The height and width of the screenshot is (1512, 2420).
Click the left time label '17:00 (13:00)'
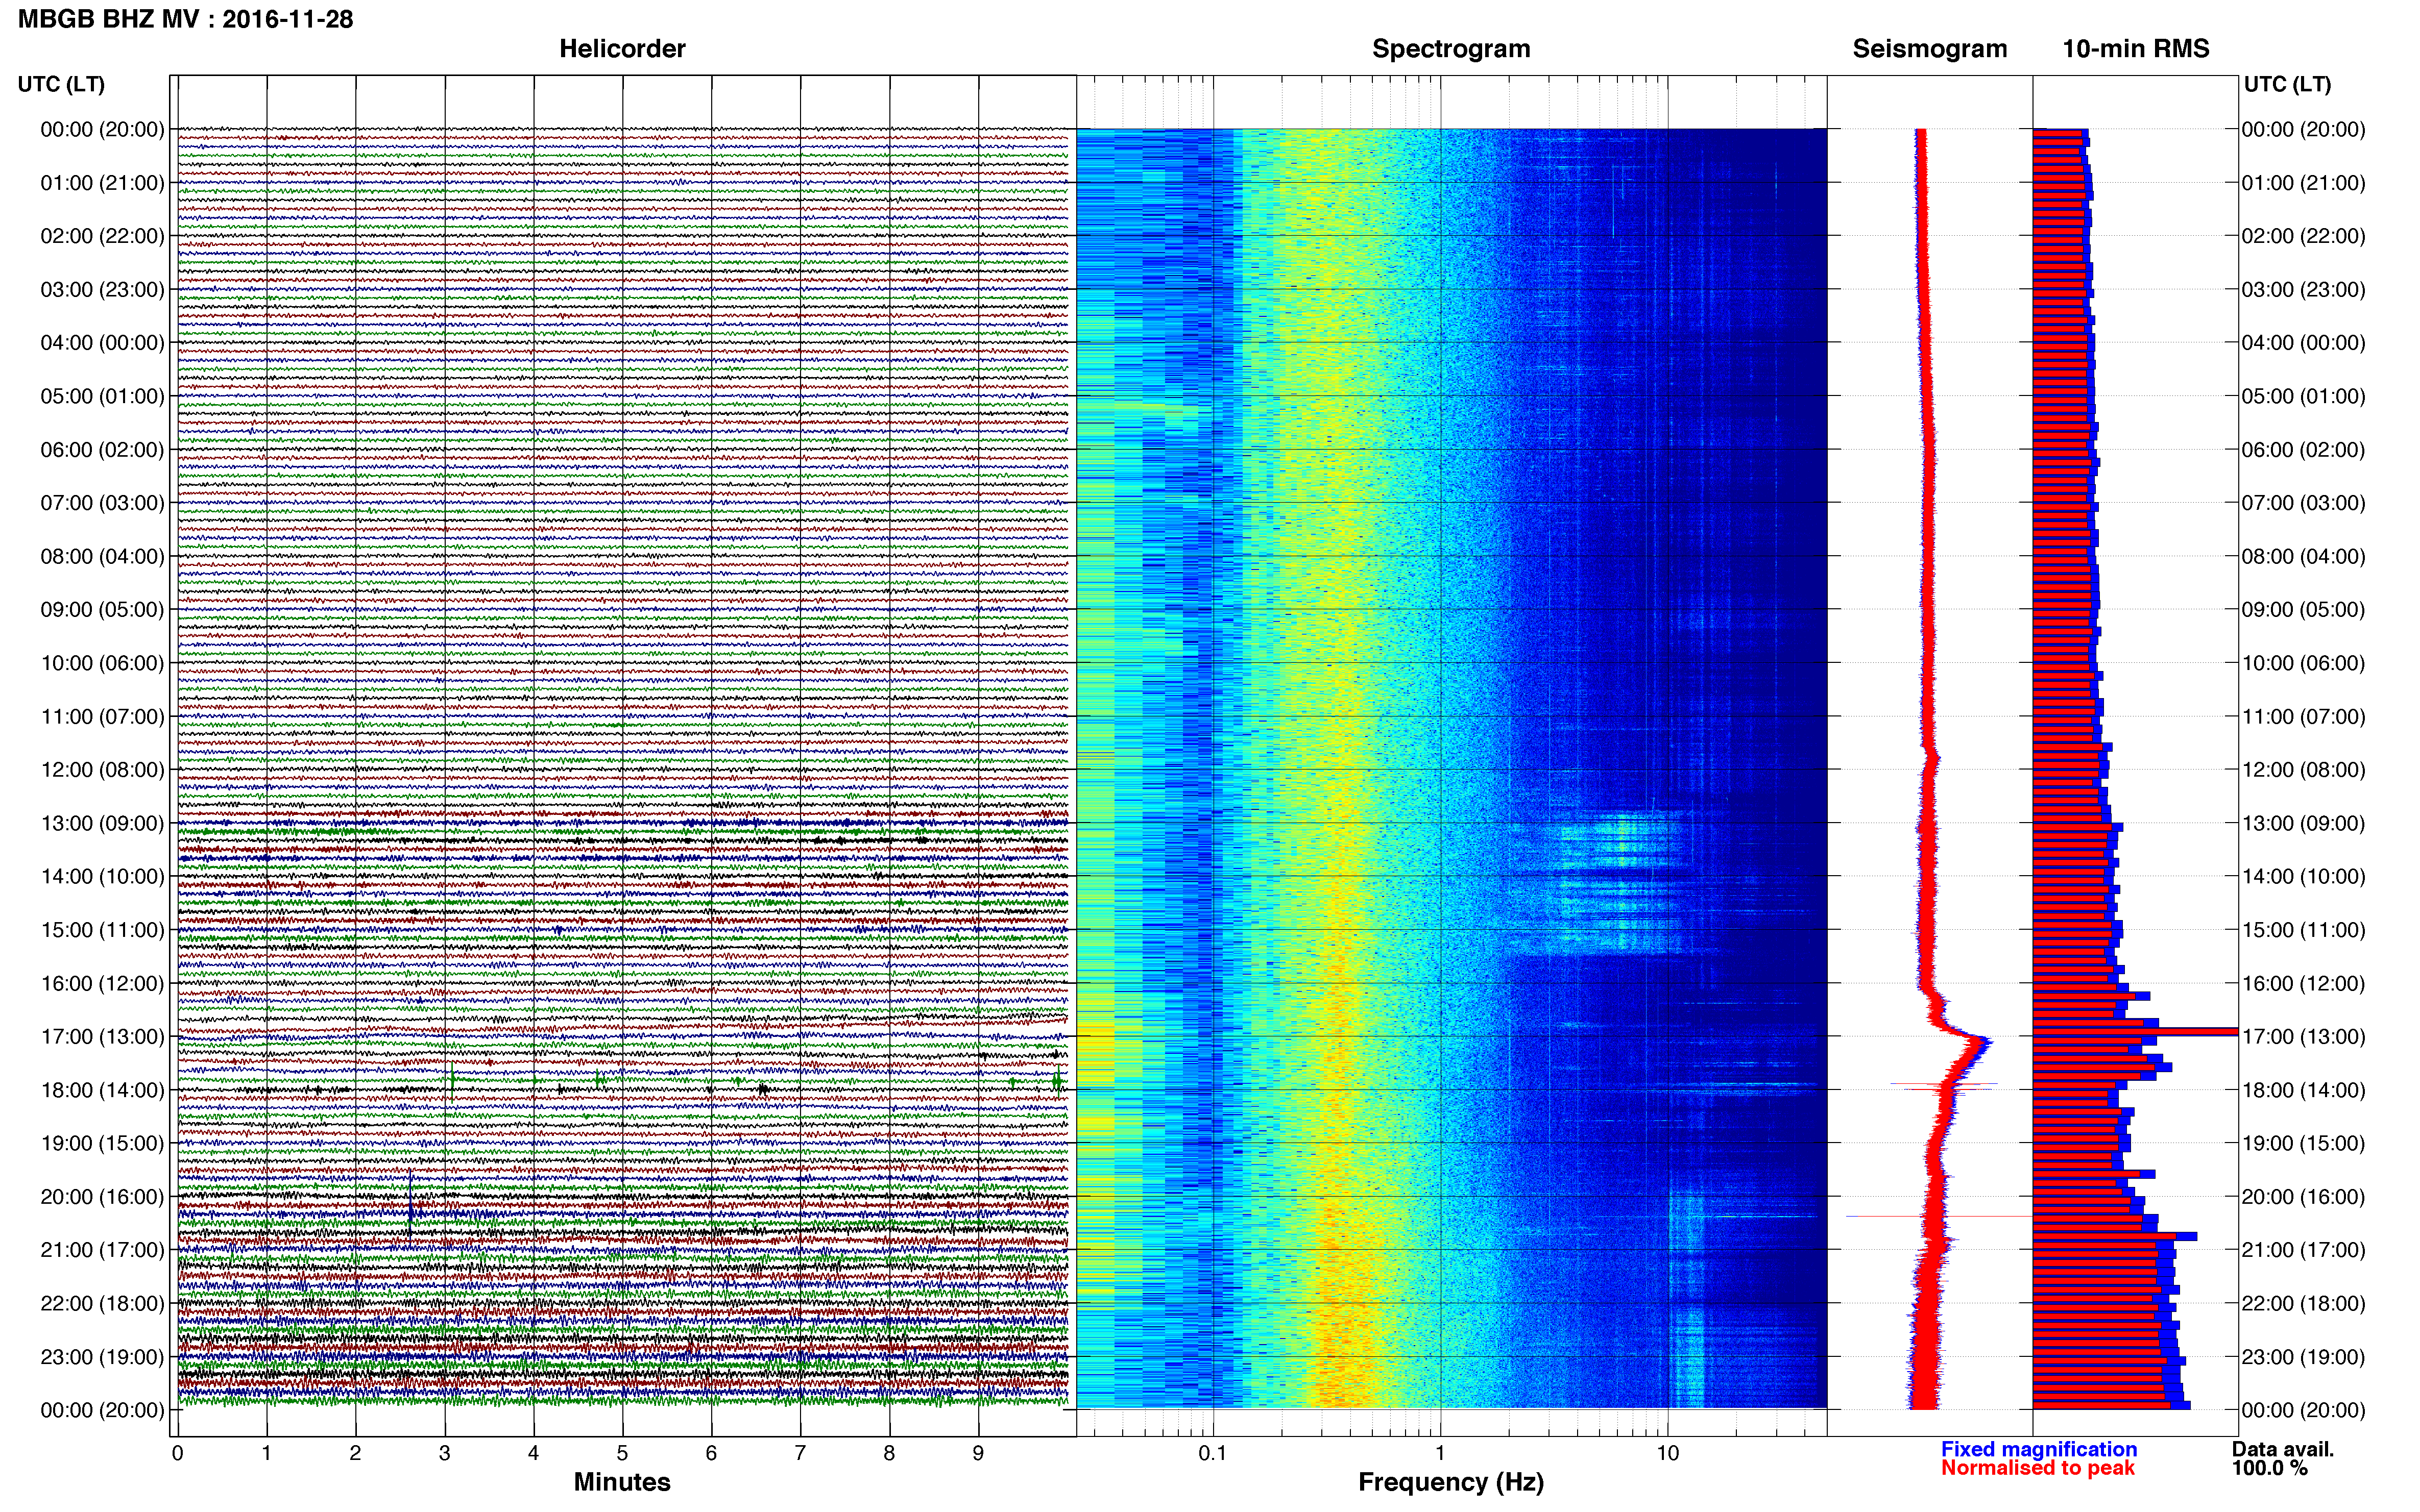(x=102, y=1037)
